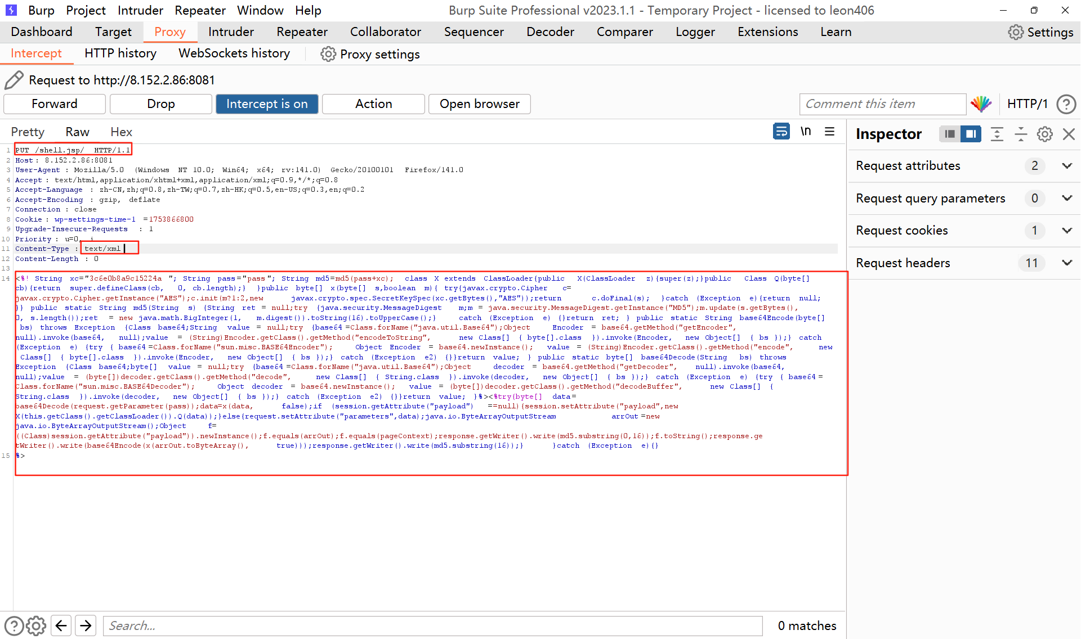Screen dimensions: 1081x639
Task: Click Open browser button
Action: click(480, 104)
